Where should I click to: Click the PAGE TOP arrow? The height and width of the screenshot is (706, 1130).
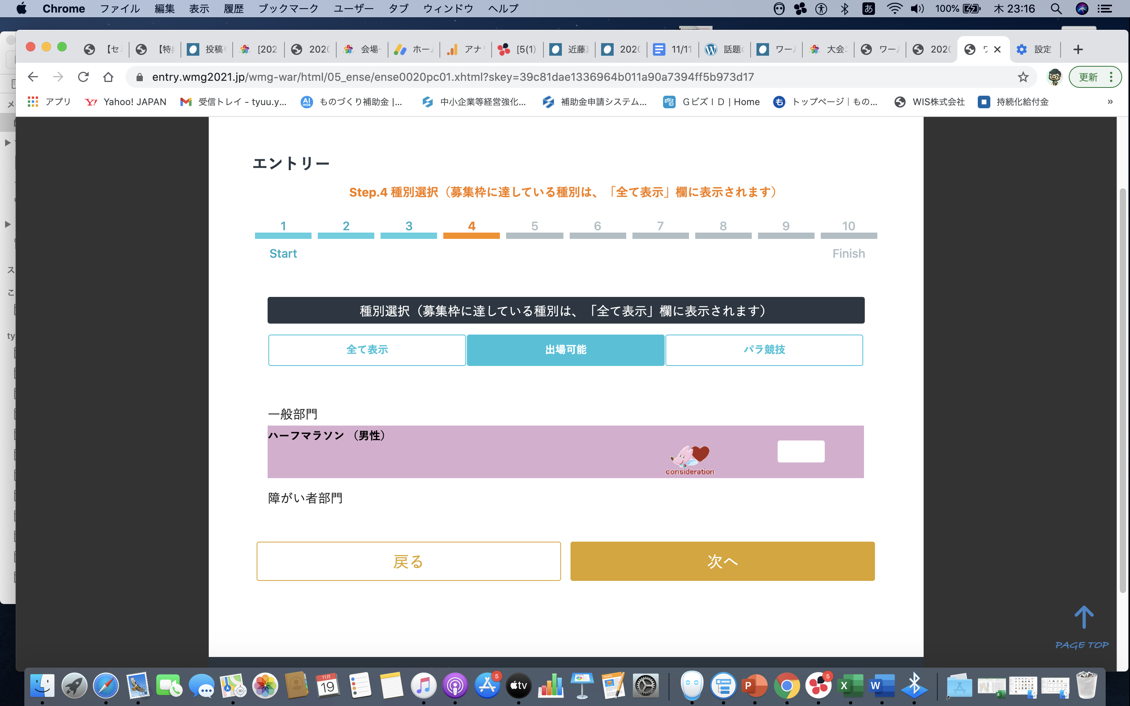pos(1083,627)
